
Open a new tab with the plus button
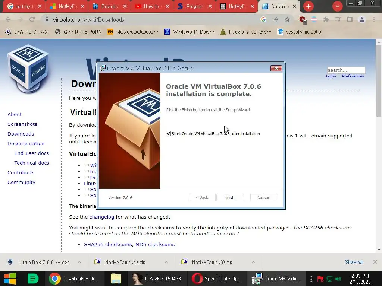coord(309,6)
